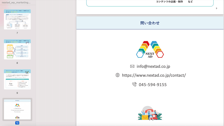Click page number 9 at page corner
Viewport: 224px width, 126px height.
coord(216,8)
